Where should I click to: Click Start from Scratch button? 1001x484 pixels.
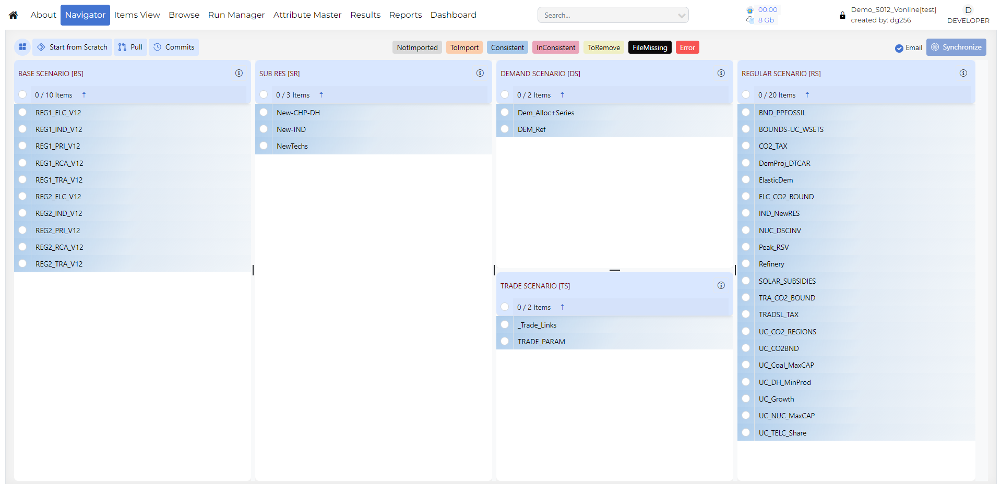[73, 47]
